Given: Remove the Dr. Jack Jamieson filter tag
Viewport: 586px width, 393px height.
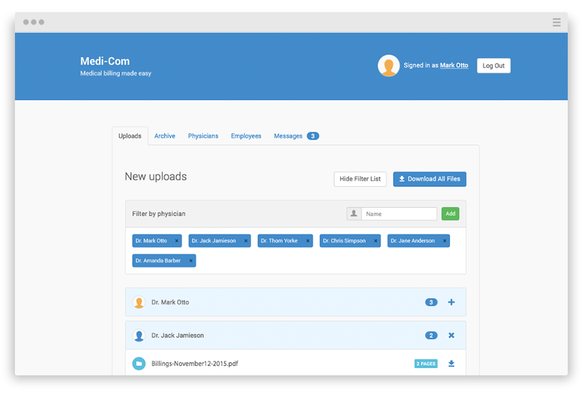Looking at the screenshot, I should pyautogui.click(x=246, y=241).
